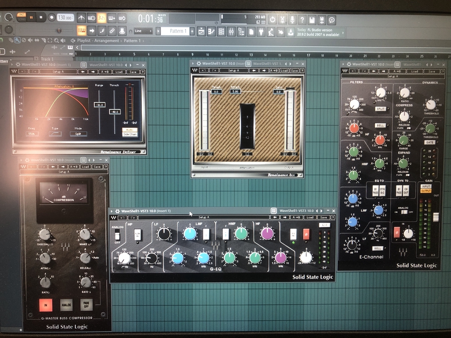Toggle red IN button on G-Master Buss Compressor
This screenshot has height=338, width=451.
tap(46, 305)
